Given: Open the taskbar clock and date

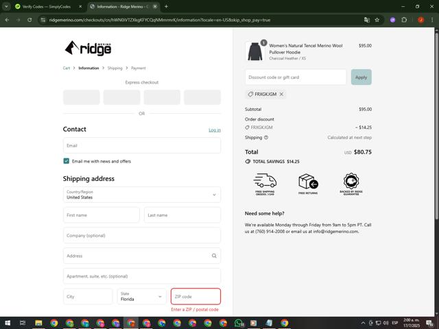Looking at the screenshot, I should (412, 323).
